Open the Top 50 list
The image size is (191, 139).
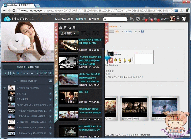click(90, 33)
